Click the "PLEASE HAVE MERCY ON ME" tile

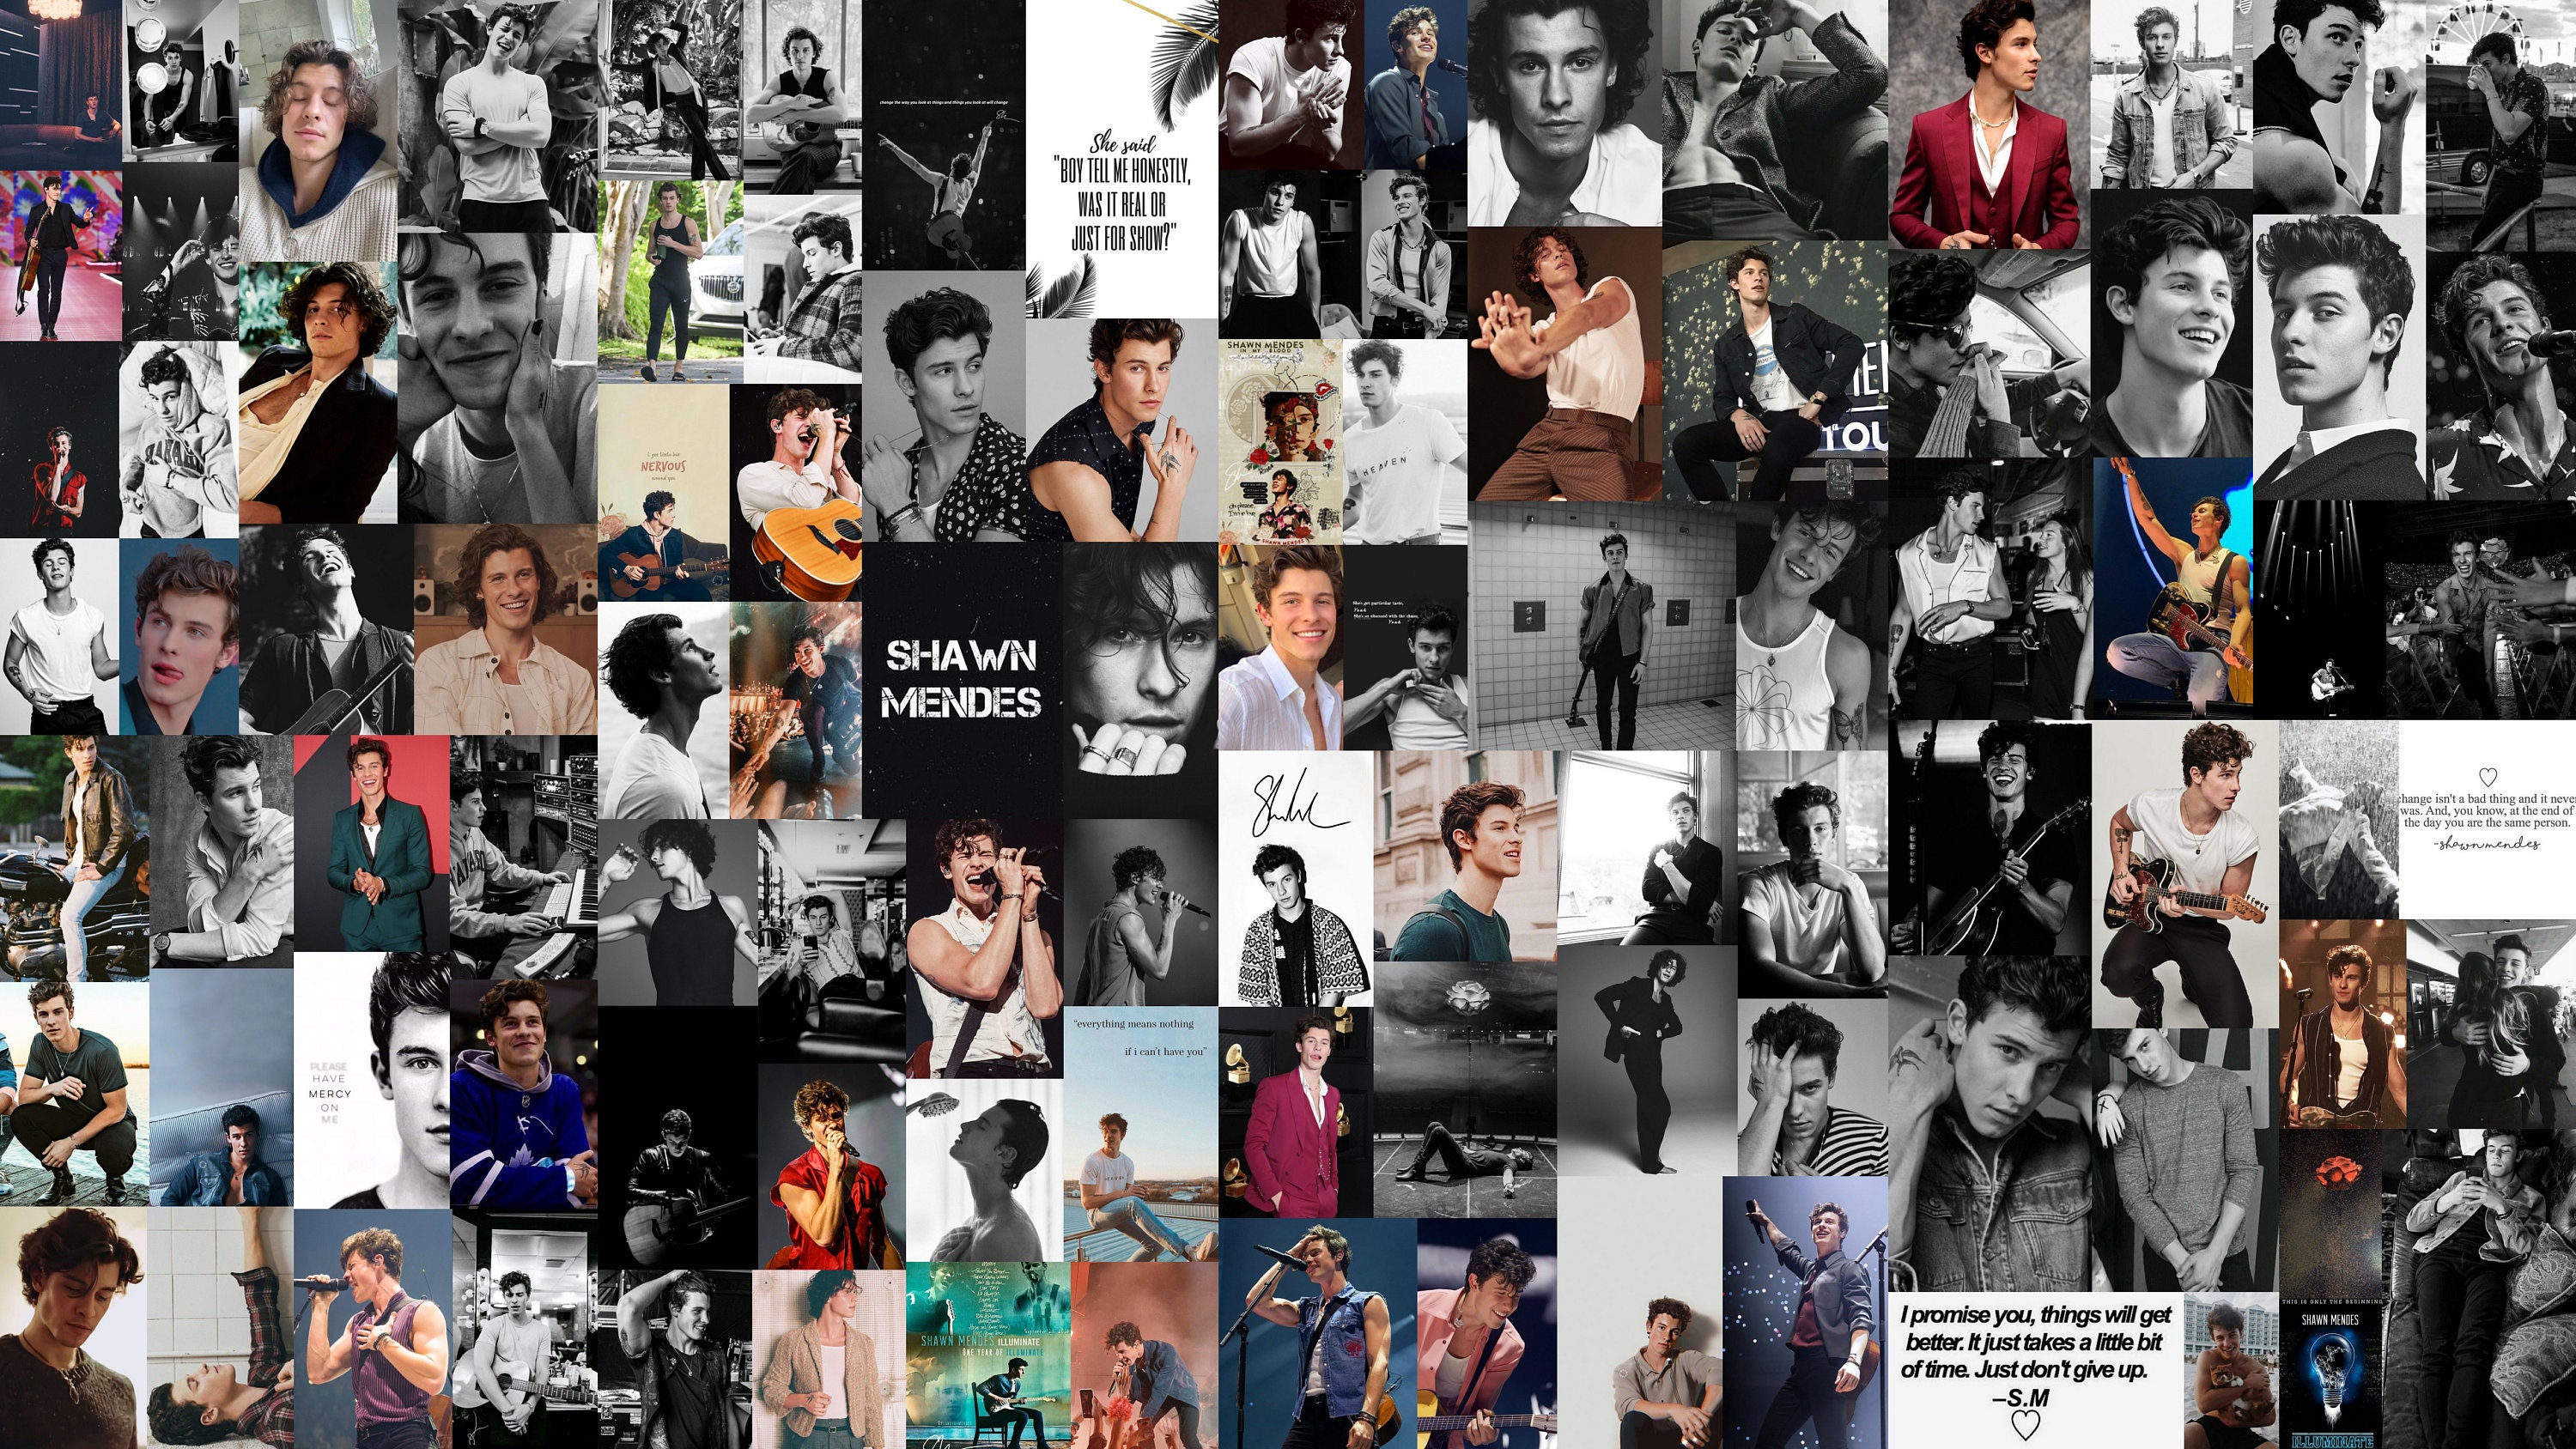point(372,1080)
